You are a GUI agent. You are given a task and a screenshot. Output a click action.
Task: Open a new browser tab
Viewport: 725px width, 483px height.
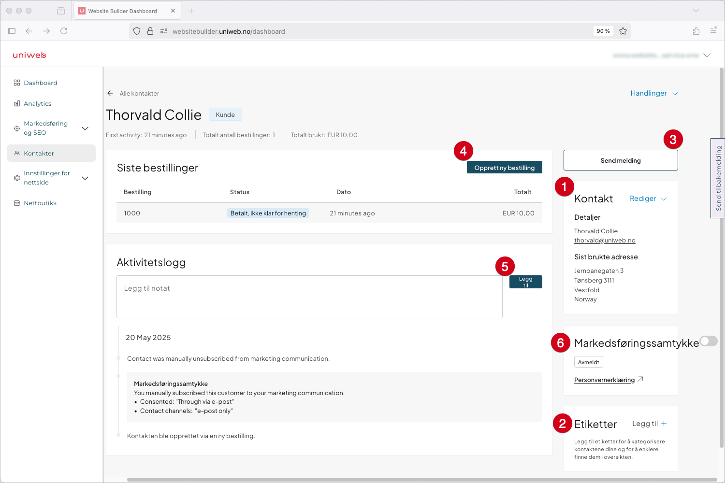coord(191,11)
